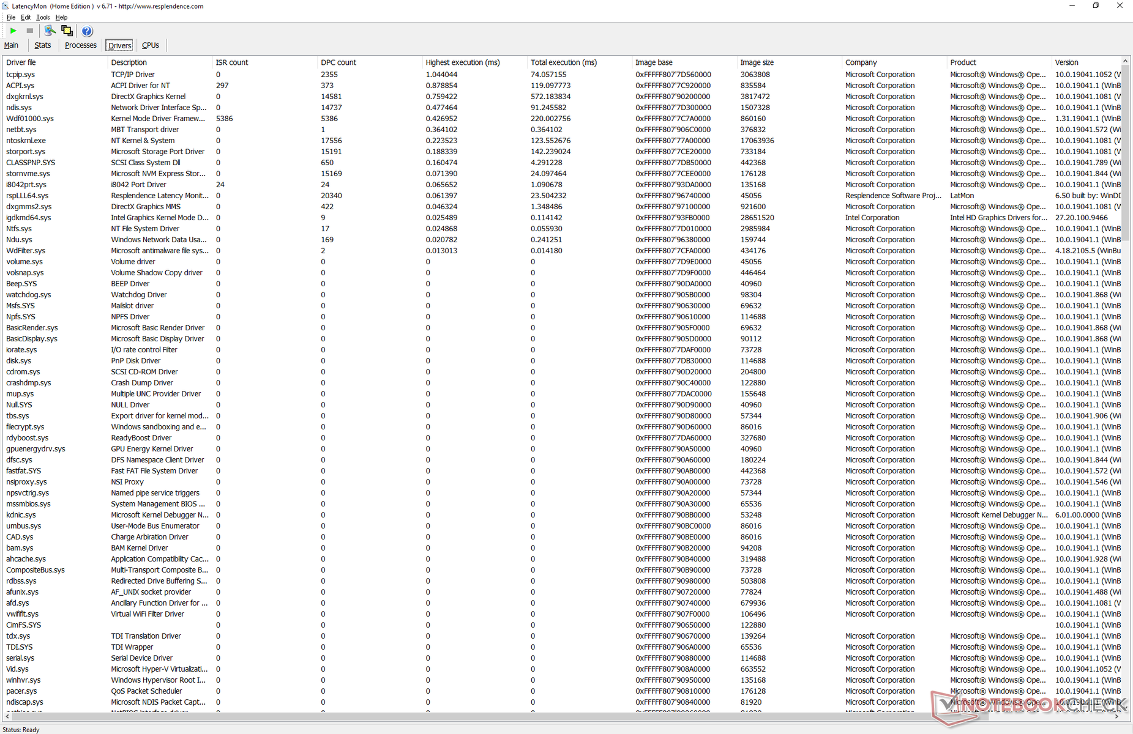Click the image size value 17063936

click(757, 141)
